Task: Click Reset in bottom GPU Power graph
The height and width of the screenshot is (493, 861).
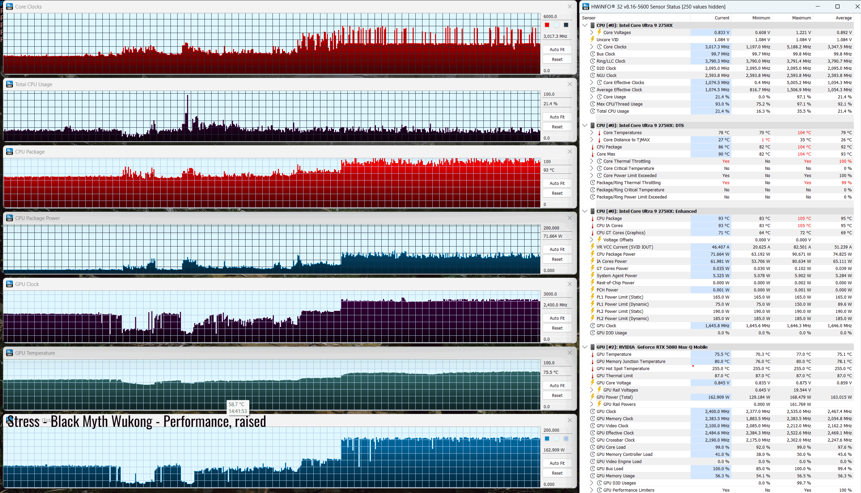Action: (x=557, y=473)
